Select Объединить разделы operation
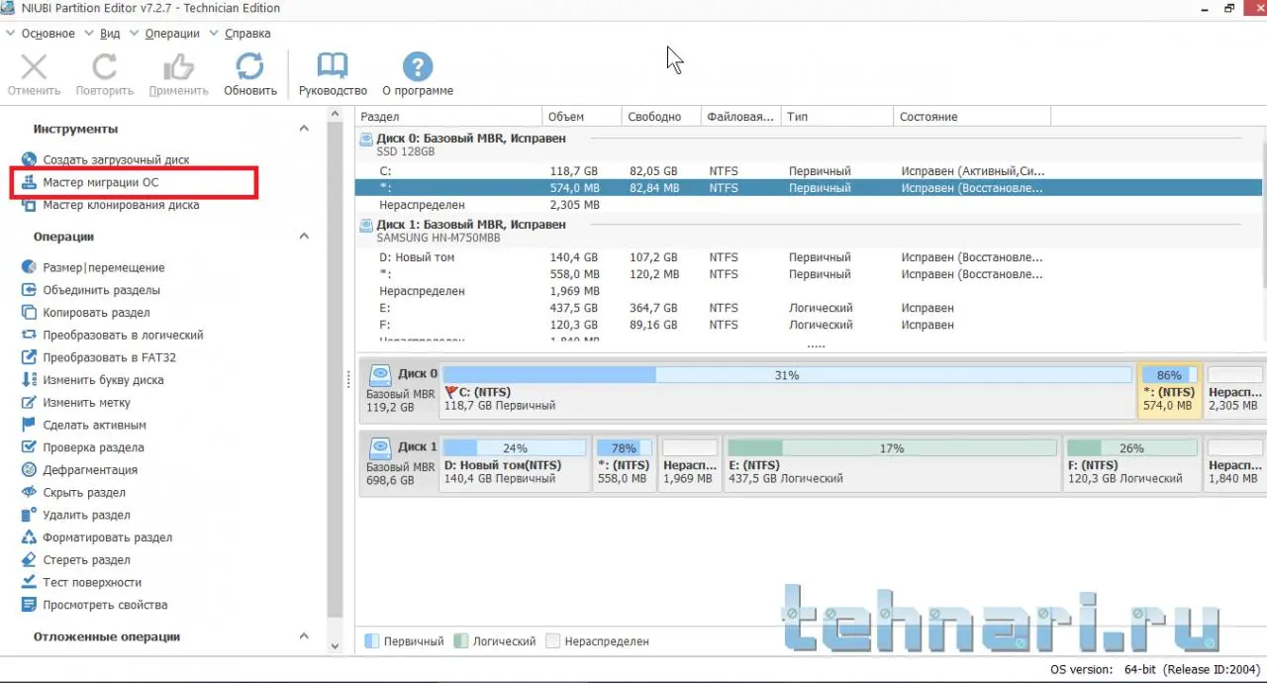Image resolution: width=1267 pixels, height=683 pixels. [x=101, y=290]
